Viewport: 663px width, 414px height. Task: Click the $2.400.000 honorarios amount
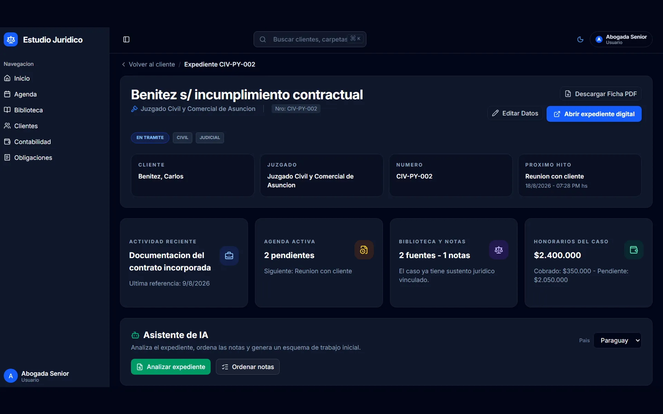click(x=557, y=255)
